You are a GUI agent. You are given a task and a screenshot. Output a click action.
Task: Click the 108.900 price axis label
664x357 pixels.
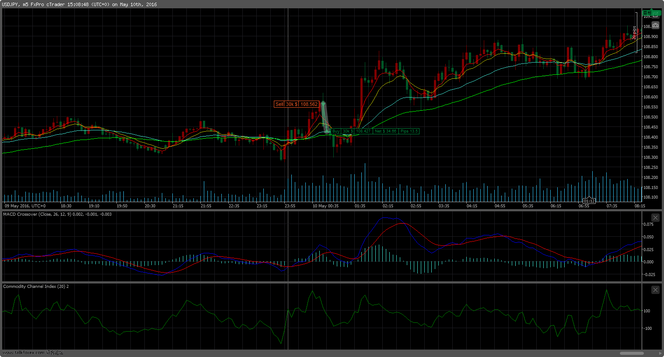click(650, 37)
